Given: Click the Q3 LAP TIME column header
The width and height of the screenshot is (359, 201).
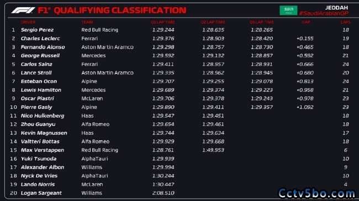Looking at the screenshot, I should [x=262, y=22].
